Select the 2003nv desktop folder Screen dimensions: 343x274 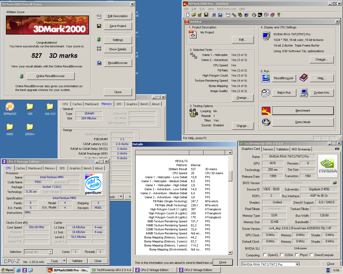(30, 129)
